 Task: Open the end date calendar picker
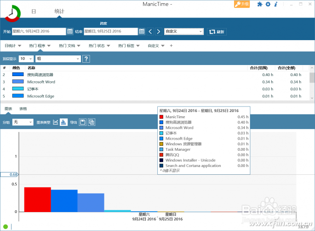point(142,31)
